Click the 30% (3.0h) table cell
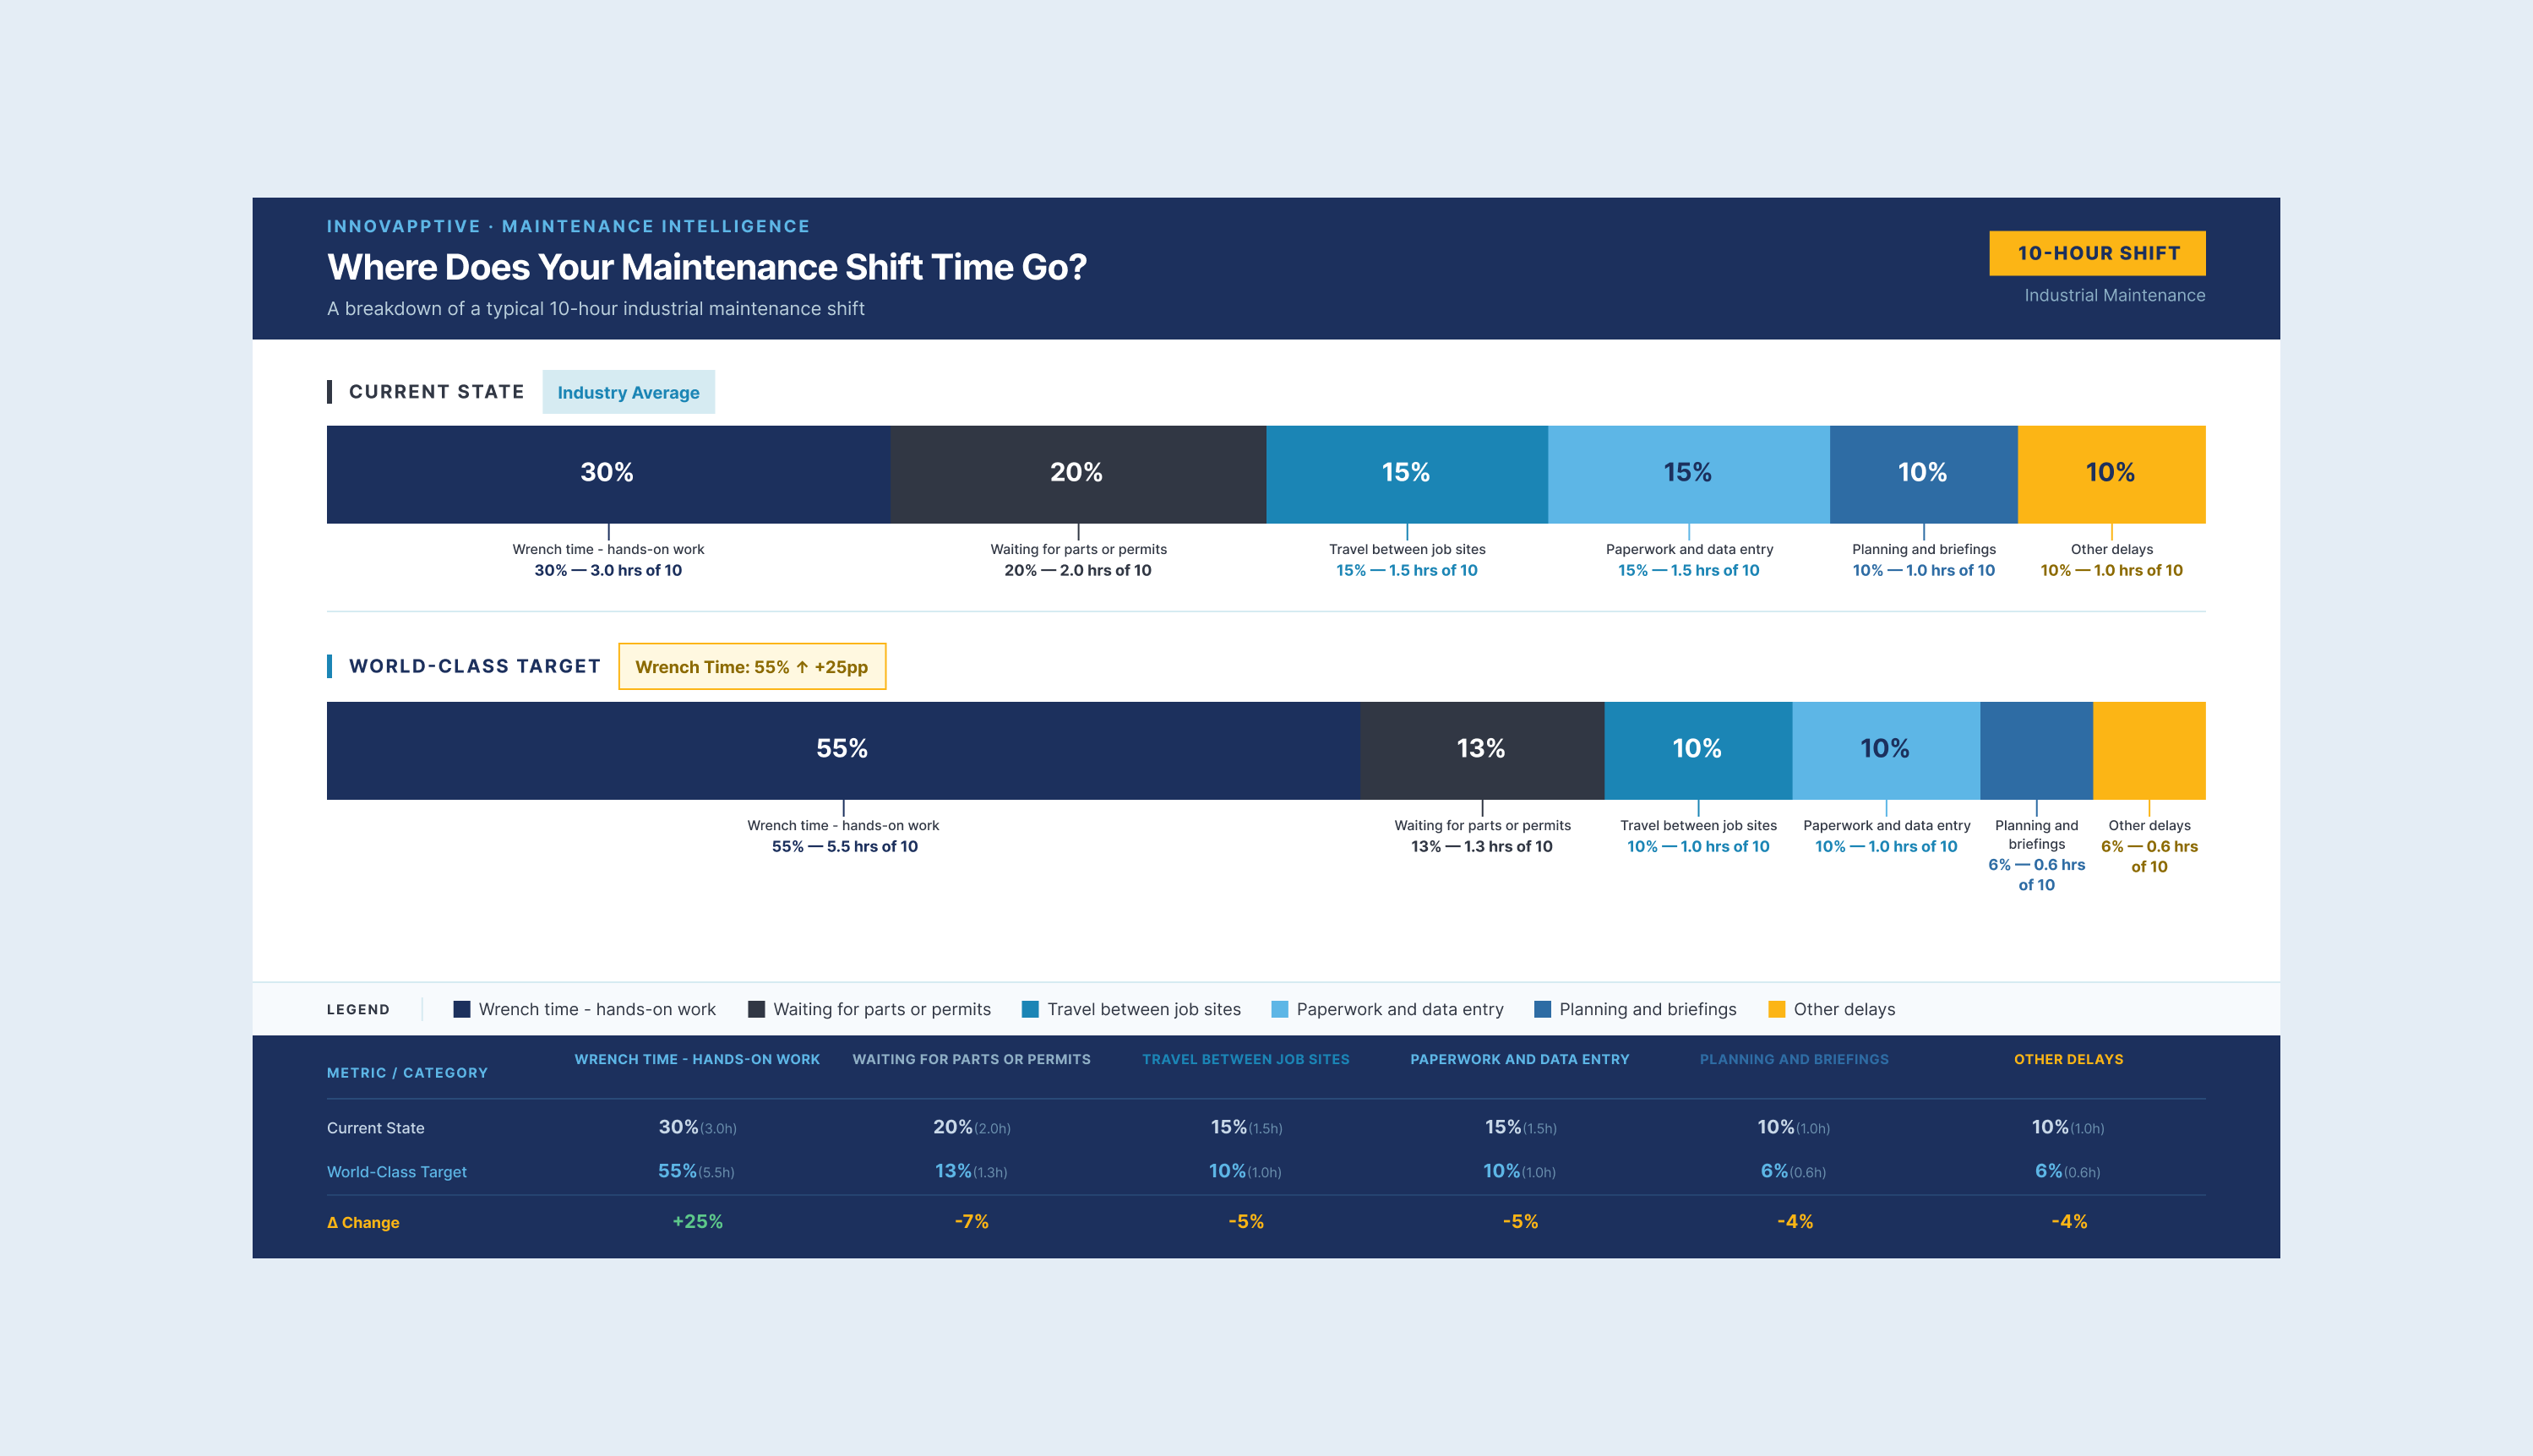The width and height of the screenshot is (2533, 1456). pyautogui.click(x=697, y=1127)
